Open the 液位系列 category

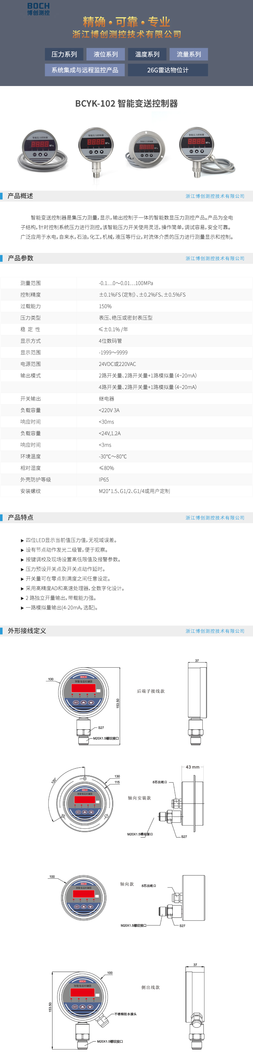click(x=105, y=54)
